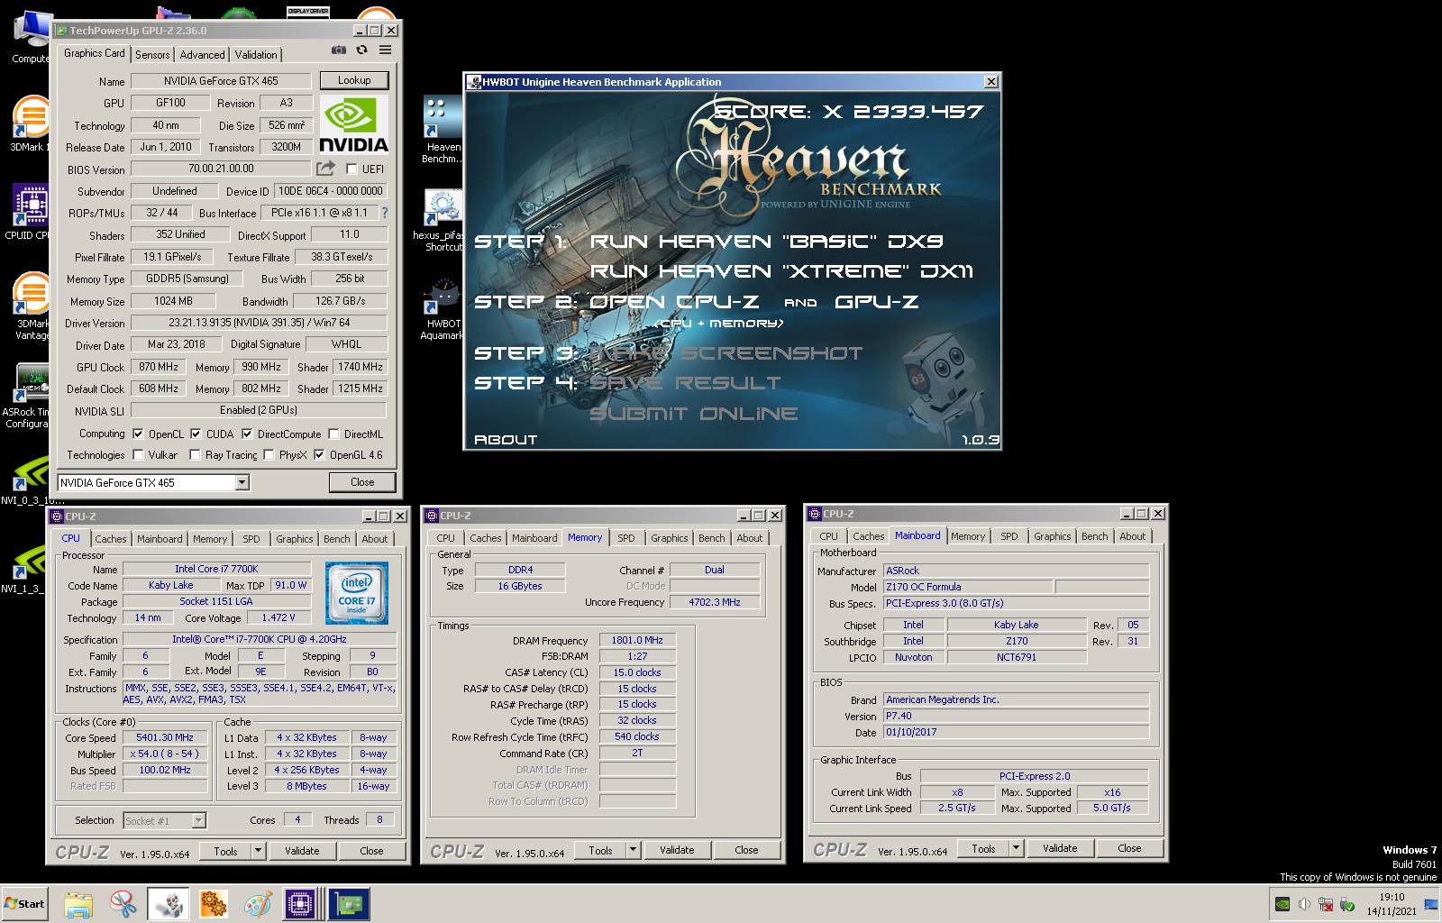Open the Bench tab in CPU-Z Mainboard window
The image size is (1442, 923).
(x=1095, y=536)
